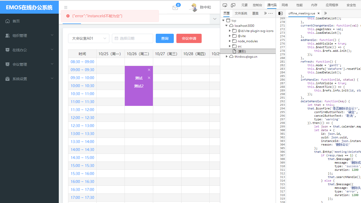This screenshot has height=203, width=361.
Task: Click the calendar icon in date picker
Action: click(116, 38)
